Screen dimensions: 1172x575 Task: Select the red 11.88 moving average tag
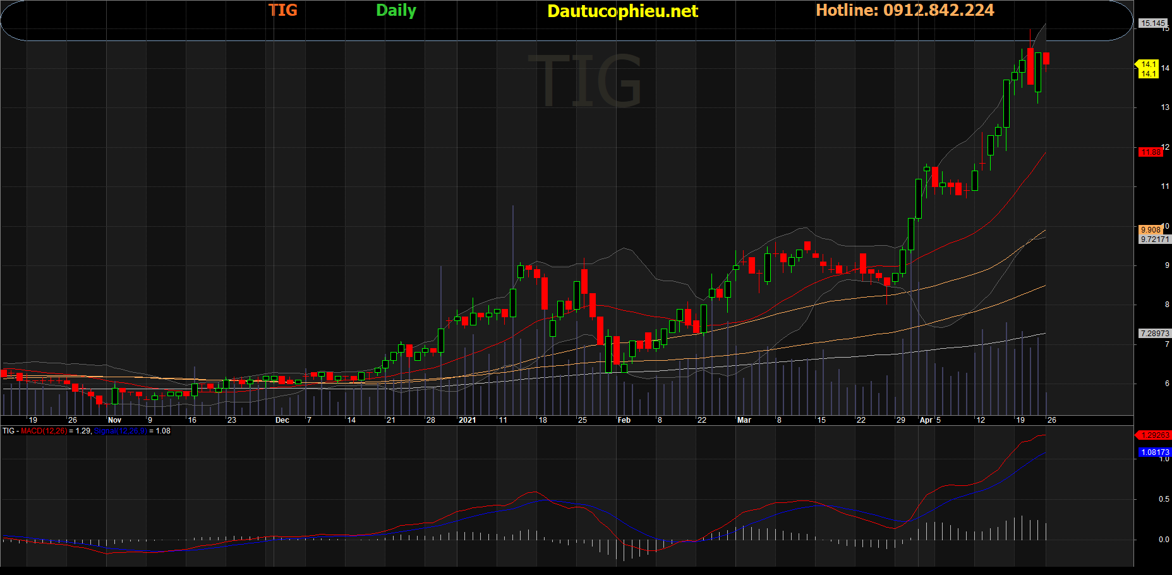(x=1151, y=152)
